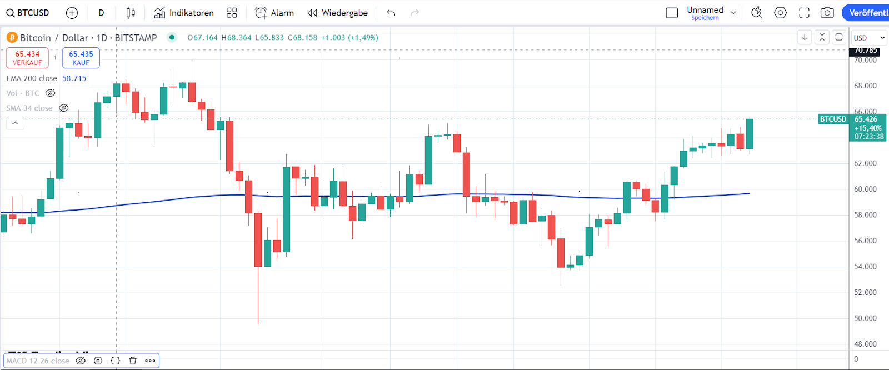The image size is (889, 370).
Task: Collapse the indicator legend with the chevron
Action: (15, 123)
